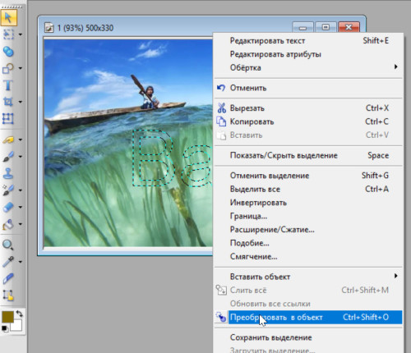This screenshot has width=411, height=353.
Task: Choose Инвертировать menu item
Action: [308, 203]
